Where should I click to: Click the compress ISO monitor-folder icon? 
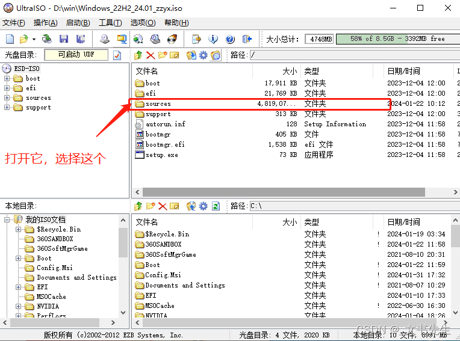122,38
